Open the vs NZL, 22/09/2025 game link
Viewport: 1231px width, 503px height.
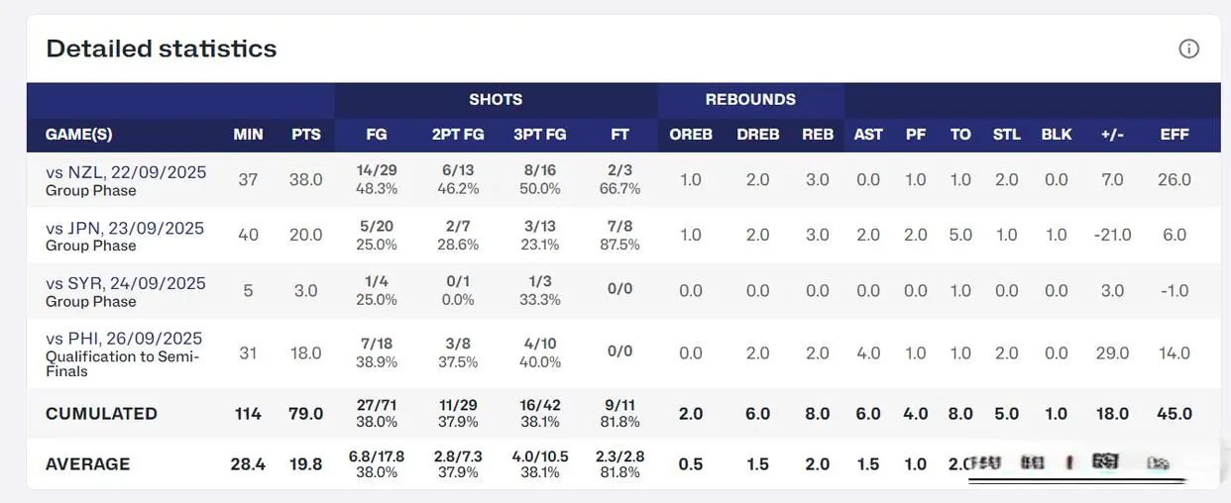pos(126,172)
